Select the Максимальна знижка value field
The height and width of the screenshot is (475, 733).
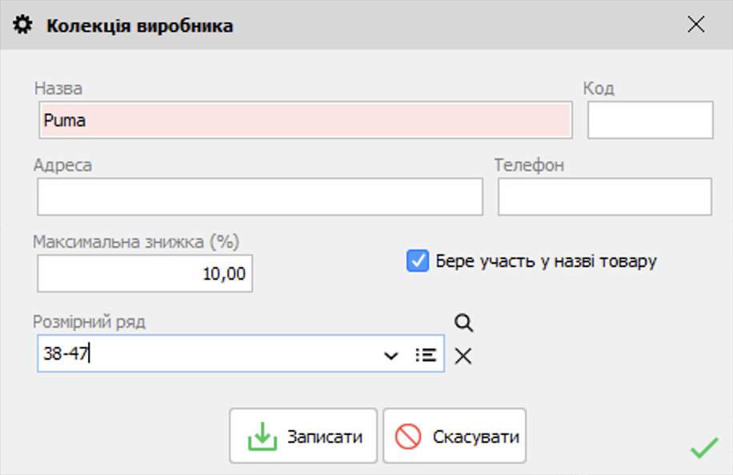(x=144, y=273)
